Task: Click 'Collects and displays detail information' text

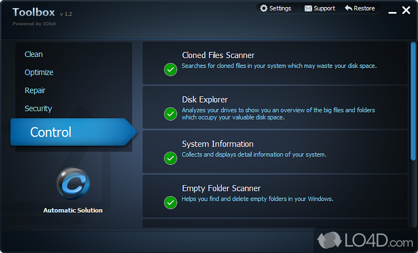Action: pos(254,154)
